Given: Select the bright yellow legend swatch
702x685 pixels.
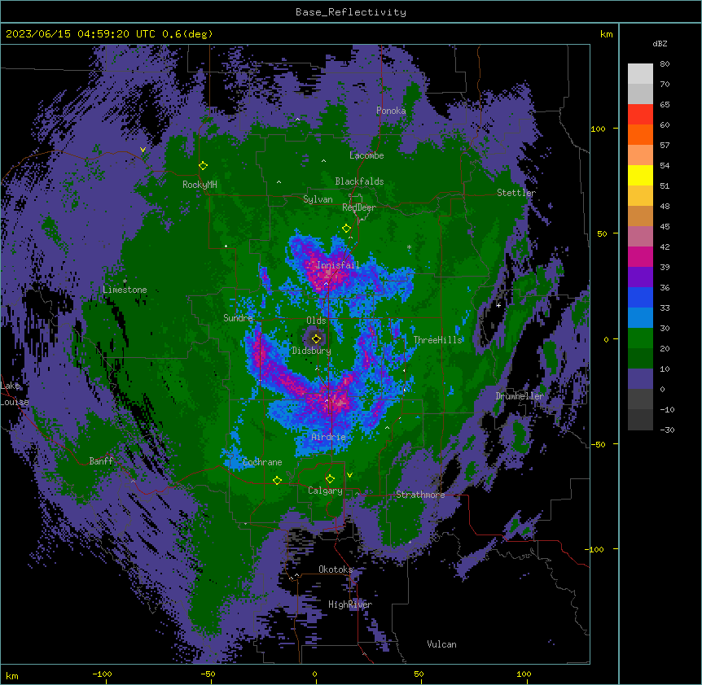Looking at the screenshot, I should [640, 175].
